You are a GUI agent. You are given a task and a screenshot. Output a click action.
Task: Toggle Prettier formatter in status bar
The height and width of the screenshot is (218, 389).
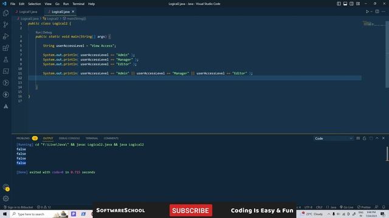364,207
